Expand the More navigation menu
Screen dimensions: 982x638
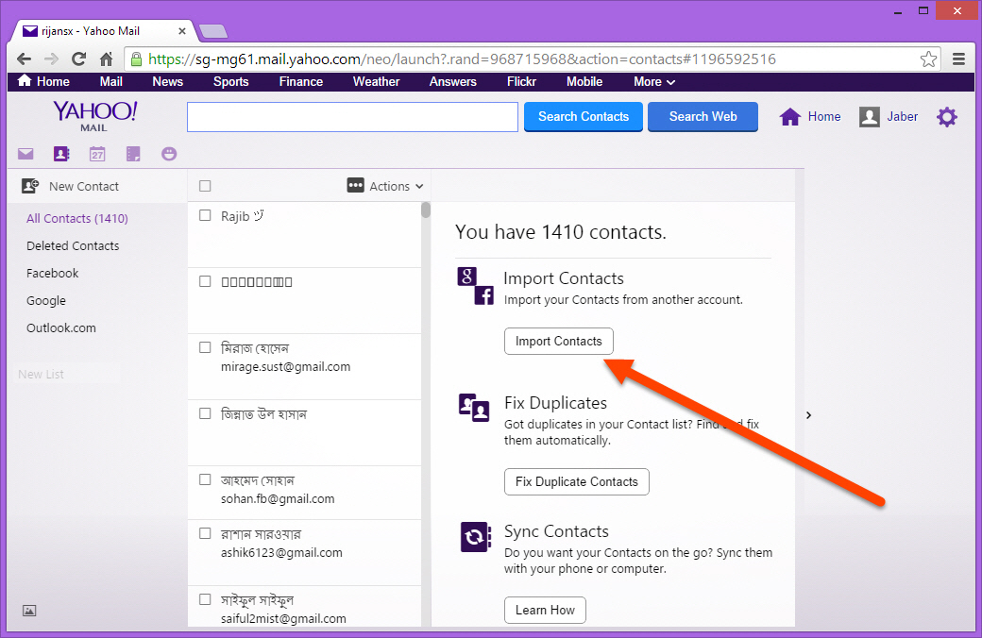[653, 82]
